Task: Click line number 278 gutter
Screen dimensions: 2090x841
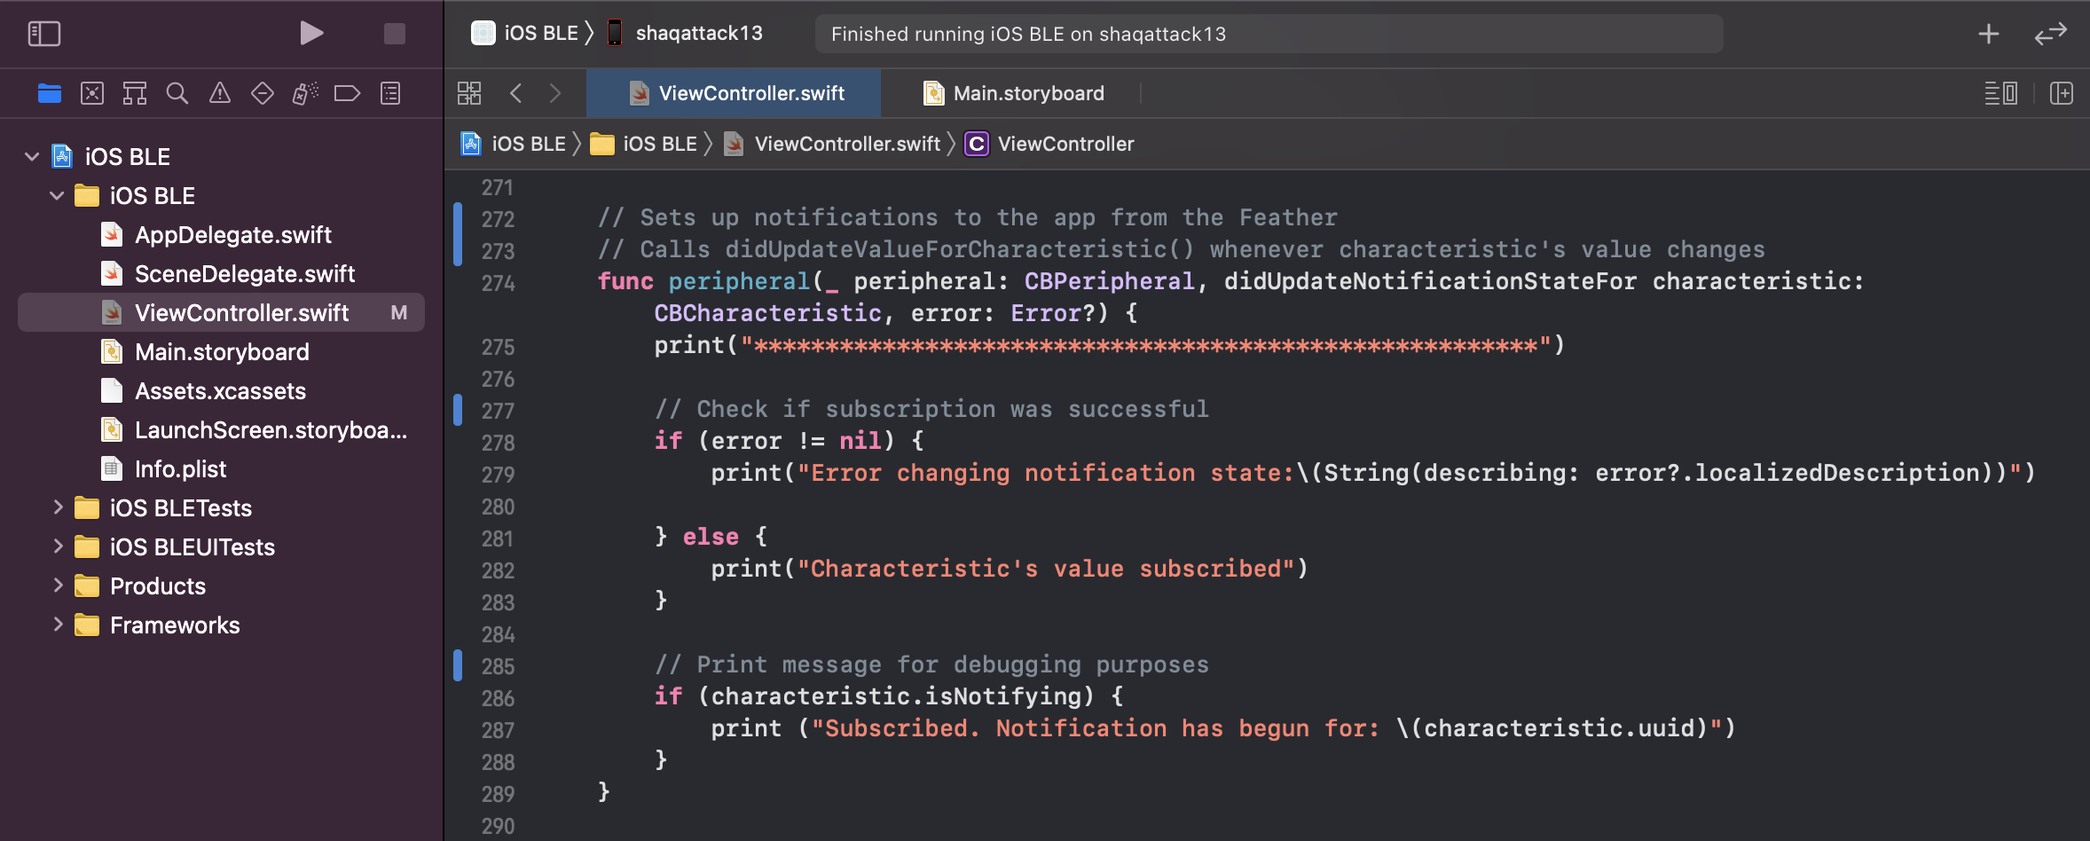Action: pyautogui.click(x=498, y=443)
